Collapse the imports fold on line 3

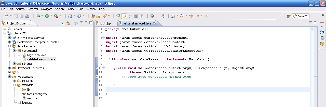[x=104, y=38]
